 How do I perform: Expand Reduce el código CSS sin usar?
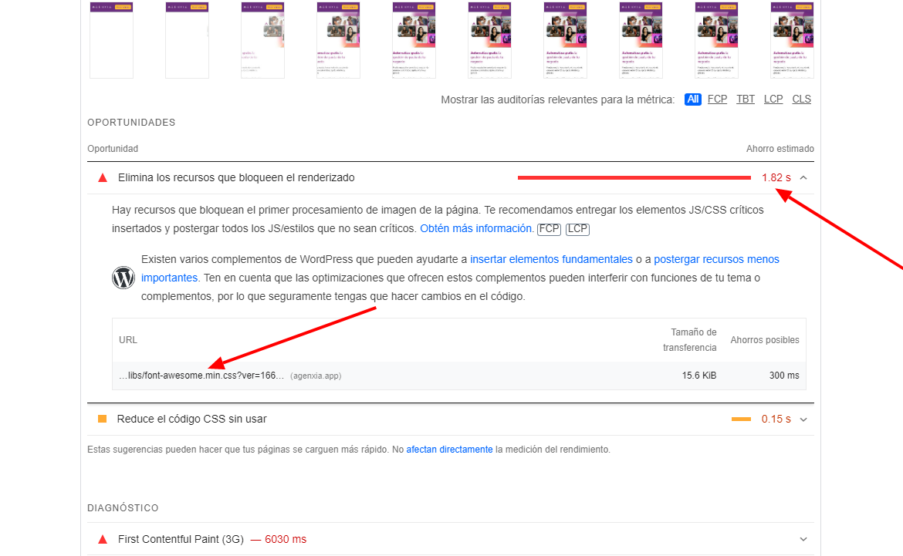[x=803, y=420]
